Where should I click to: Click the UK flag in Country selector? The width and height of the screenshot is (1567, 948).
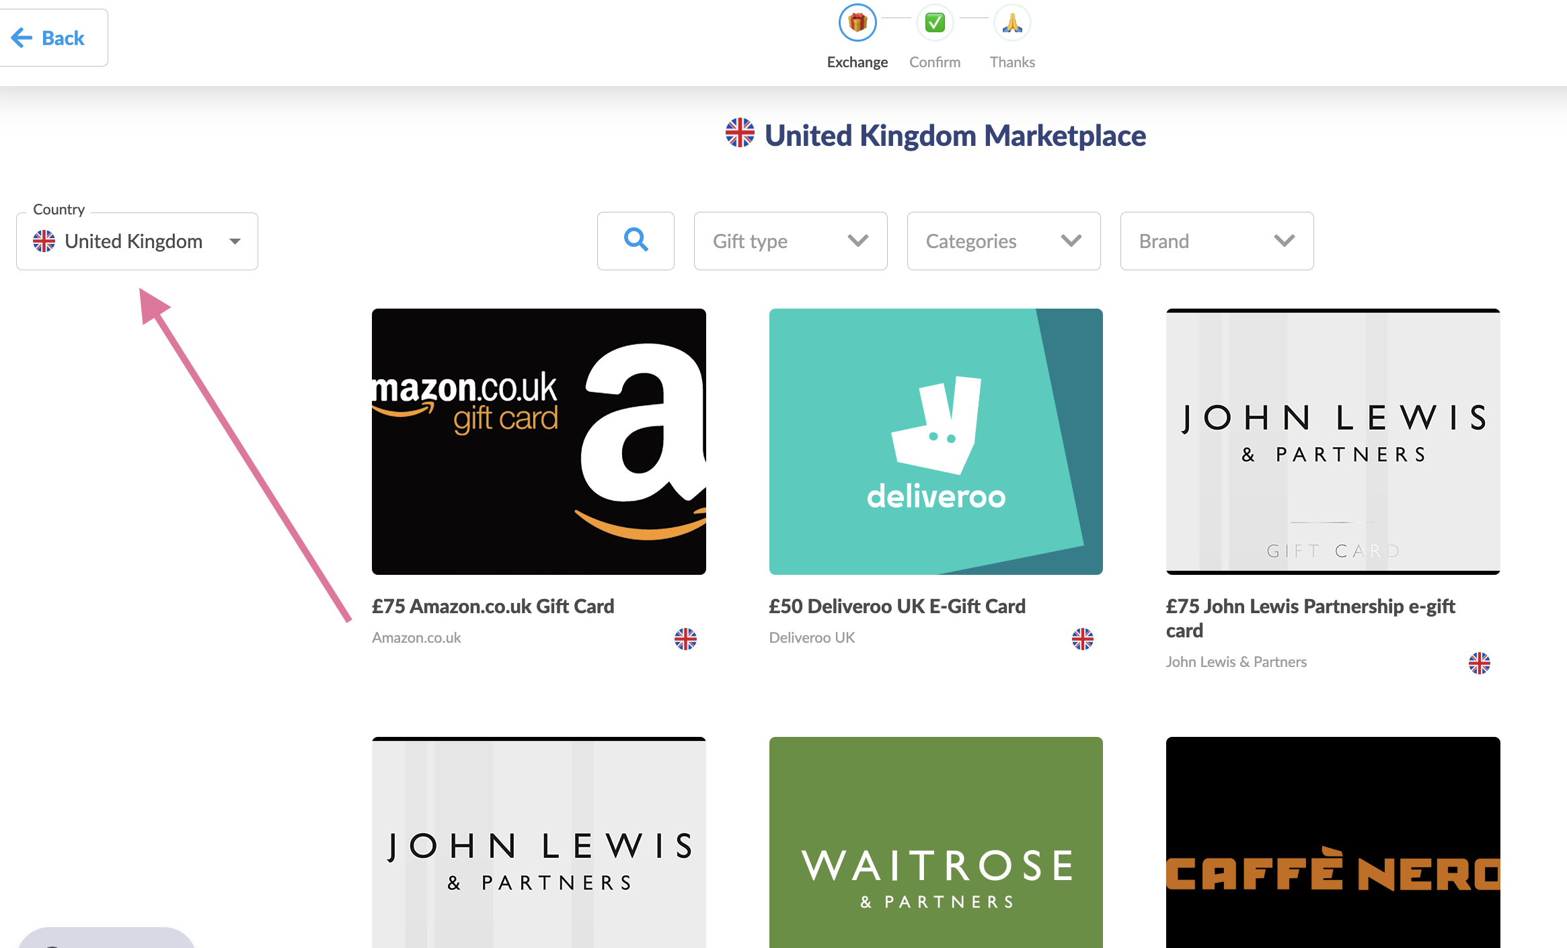point(44,241)
